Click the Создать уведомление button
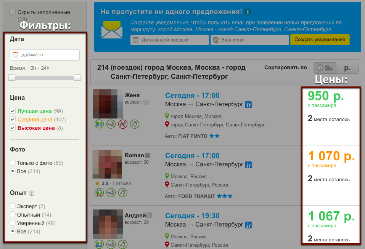The height and width of the screenshot is (249, 365). tap(320, 40)
